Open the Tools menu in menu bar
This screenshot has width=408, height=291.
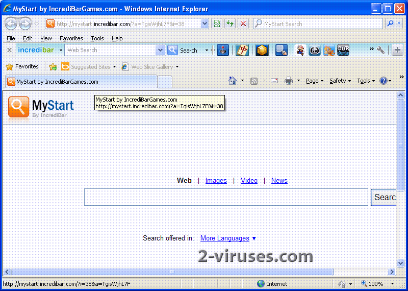97,38
